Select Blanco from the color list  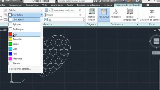click(24, 63)
